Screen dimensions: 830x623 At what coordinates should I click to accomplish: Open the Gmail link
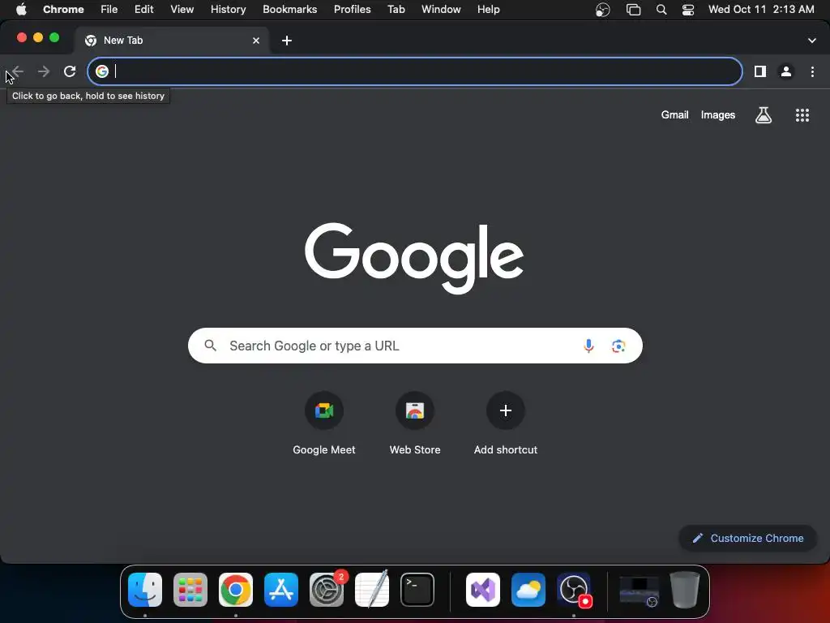click(x=674, y=115)
